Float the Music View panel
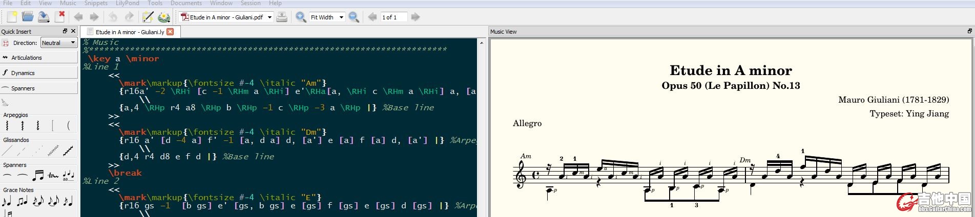975x217 pixels. (x=969, y=31)
